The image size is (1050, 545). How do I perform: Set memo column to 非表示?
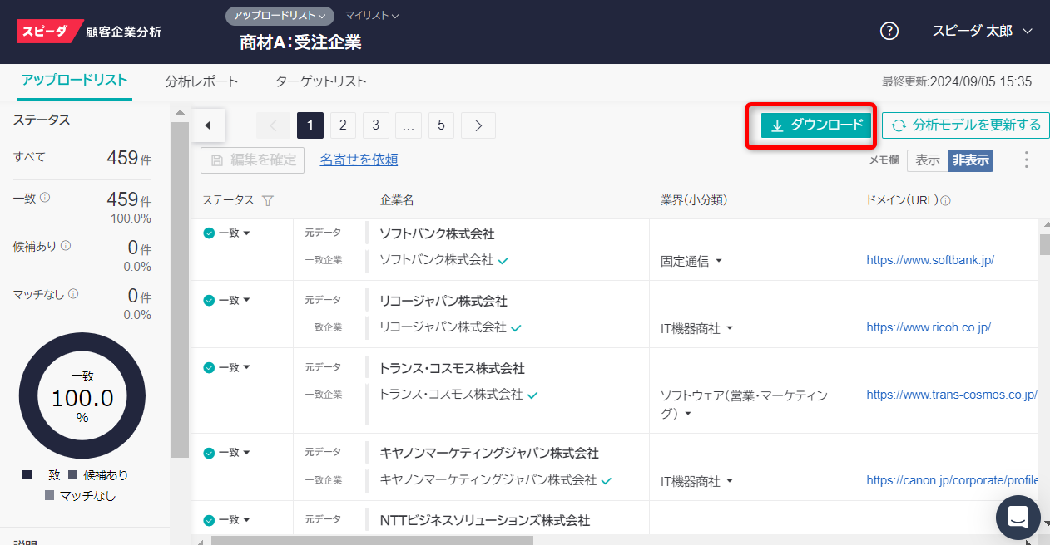point(970,160)
